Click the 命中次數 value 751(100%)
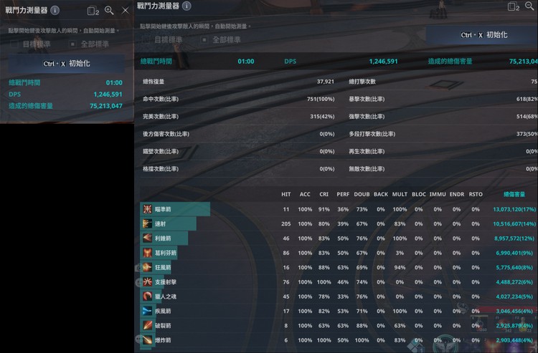Viewport: 538px width, 353px height. [321, 99]
